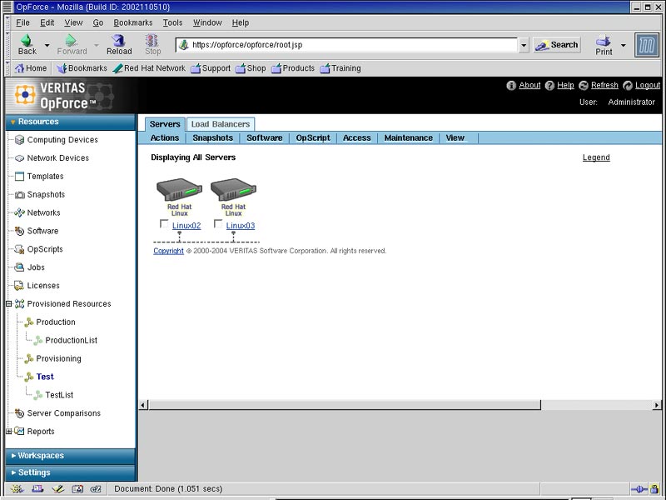The image size is (666, 500).
Task: Click the Navigator icon in the status bar
Action: 17,489
